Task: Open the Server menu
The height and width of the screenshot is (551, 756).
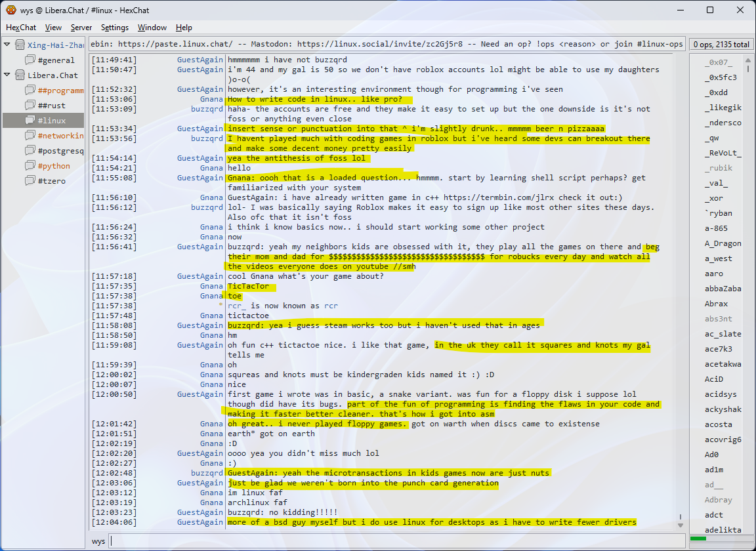Action: point(81,28)
